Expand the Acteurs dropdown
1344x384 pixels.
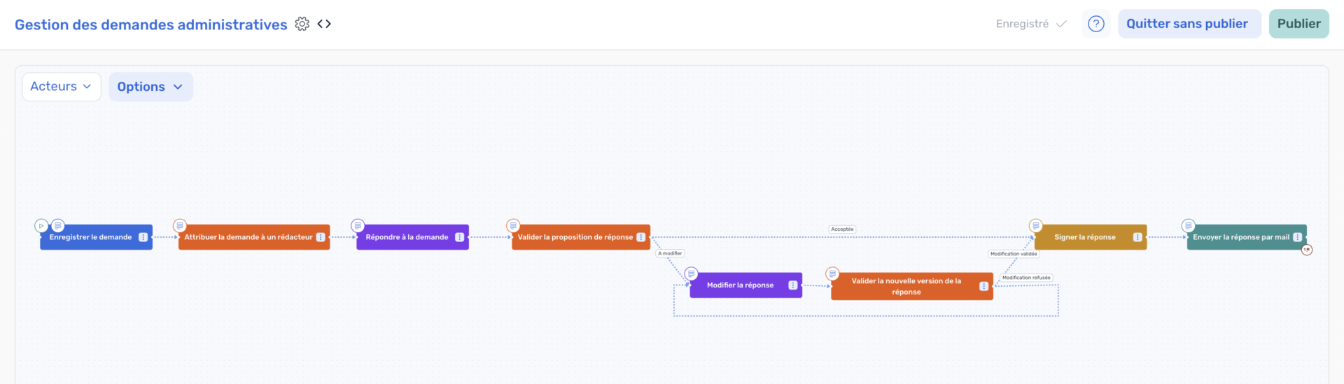tap(61, 87)
